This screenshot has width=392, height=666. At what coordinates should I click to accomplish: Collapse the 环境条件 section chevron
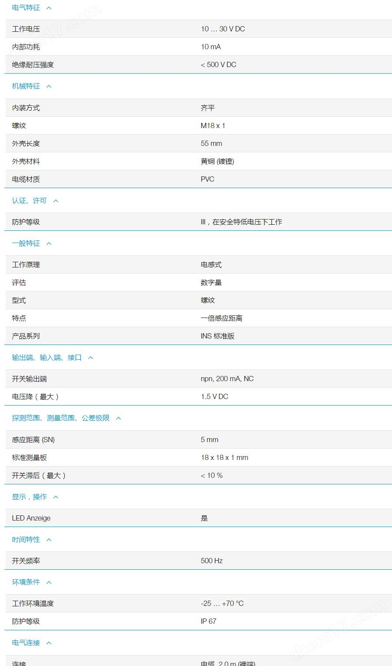click(49, 582)
